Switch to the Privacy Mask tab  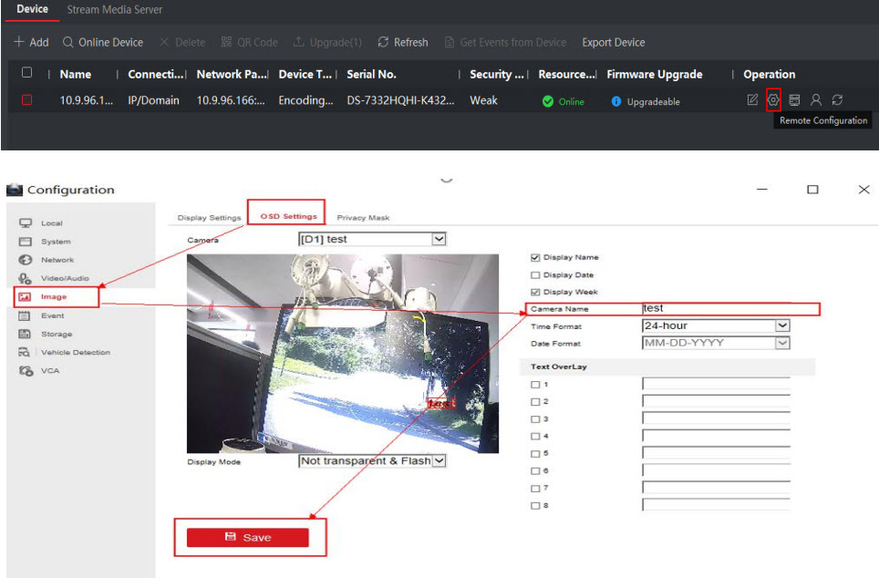coord(363,218)
